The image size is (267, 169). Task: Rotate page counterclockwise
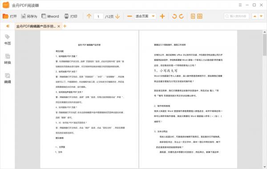(174, 16)
